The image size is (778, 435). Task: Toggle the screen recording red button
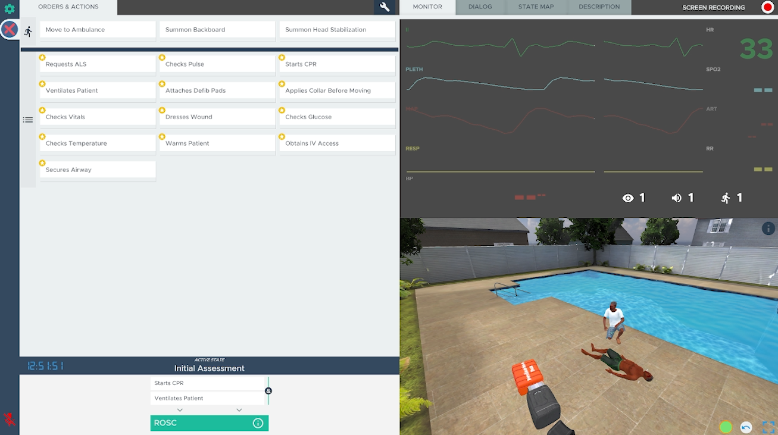pyautogui.click(x=767, y=8)
